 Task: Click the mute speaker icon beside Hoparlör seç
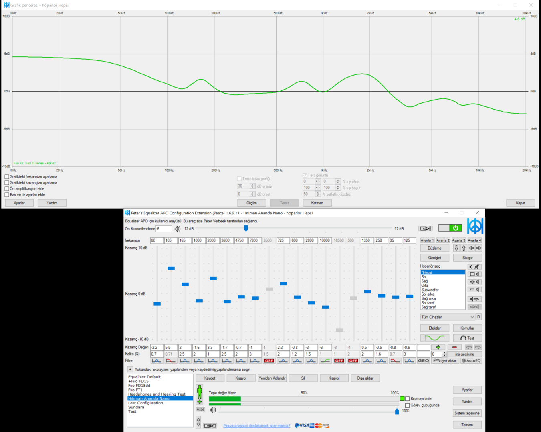coord(474,267)
